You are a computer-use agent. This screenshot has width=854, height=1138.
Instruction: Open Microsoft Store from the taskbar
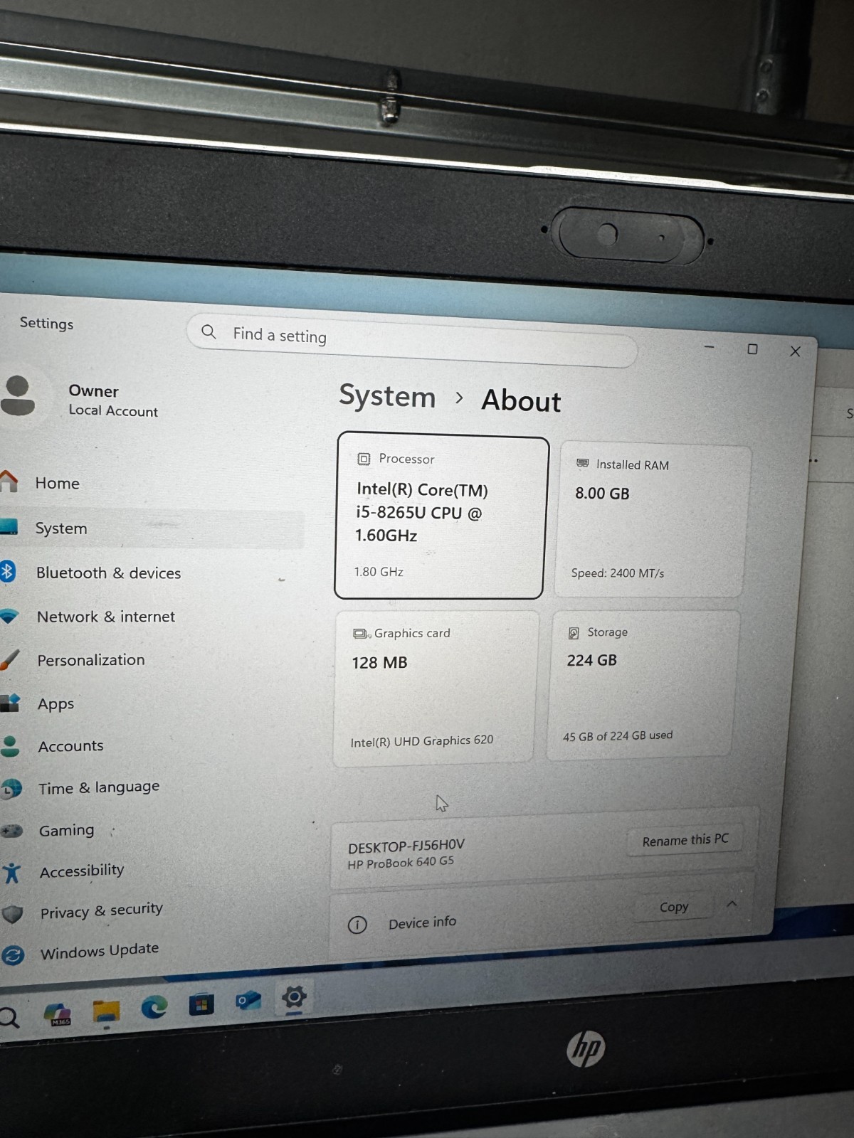pyautogui.click(x=201, y=1004)
